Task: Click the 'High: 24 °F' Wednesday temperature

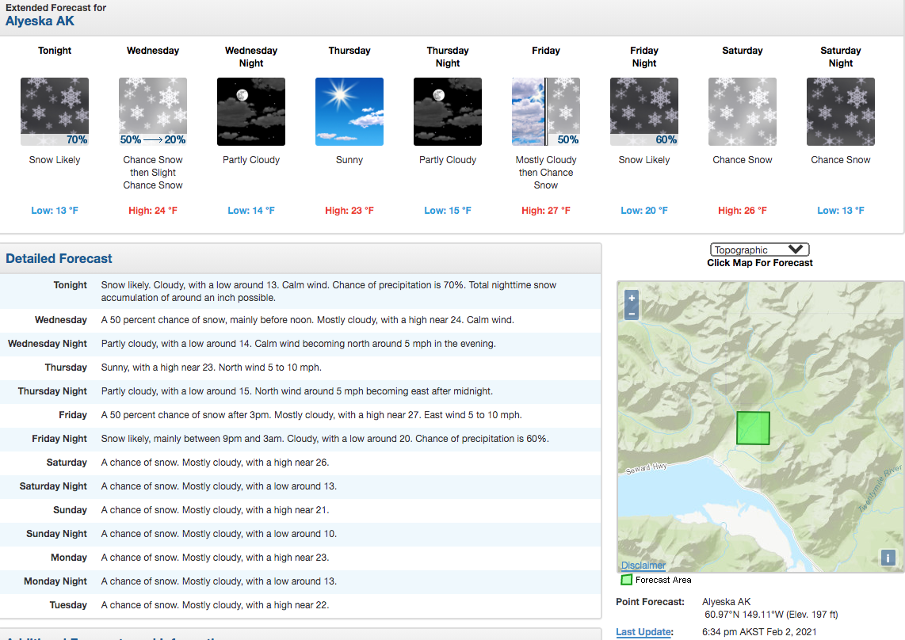Action: pyautogui.click(x=153, y=211)
